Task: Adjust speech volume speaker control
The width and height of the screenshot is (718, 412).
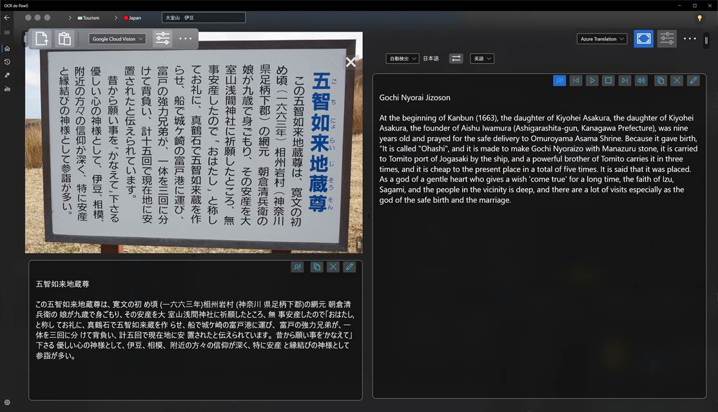Action: tap(641, 80)
